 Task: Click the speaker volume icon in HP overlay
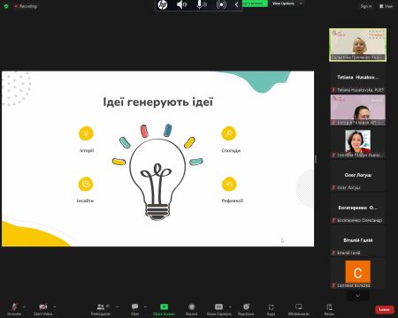point(181,4)
